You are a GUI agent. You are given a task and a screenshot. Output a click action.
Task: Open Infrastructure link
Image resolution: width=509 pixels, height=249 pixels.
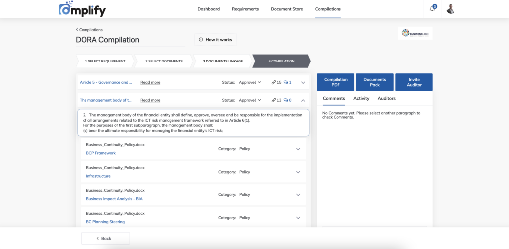98,176
